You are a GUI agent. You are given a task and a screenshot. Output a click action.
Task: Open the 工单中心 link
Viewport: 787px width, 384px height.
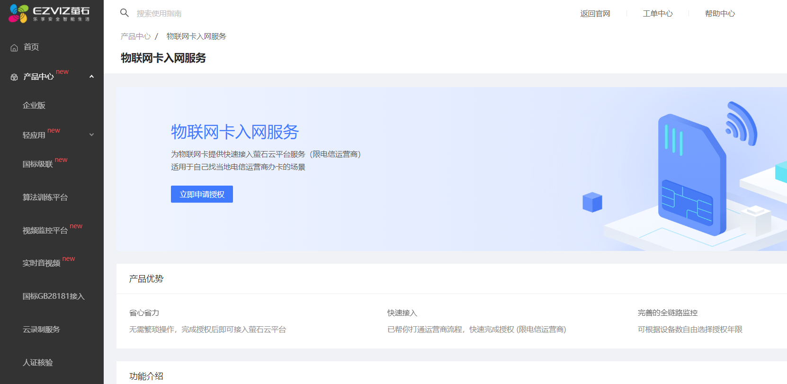pos(658,14)
